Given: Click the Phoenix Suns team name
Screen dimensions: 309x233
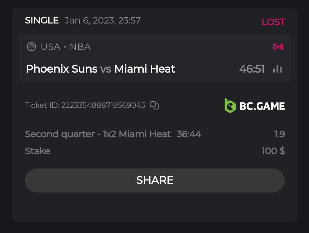Looking at the screenshot, I should tap(62, 69).
